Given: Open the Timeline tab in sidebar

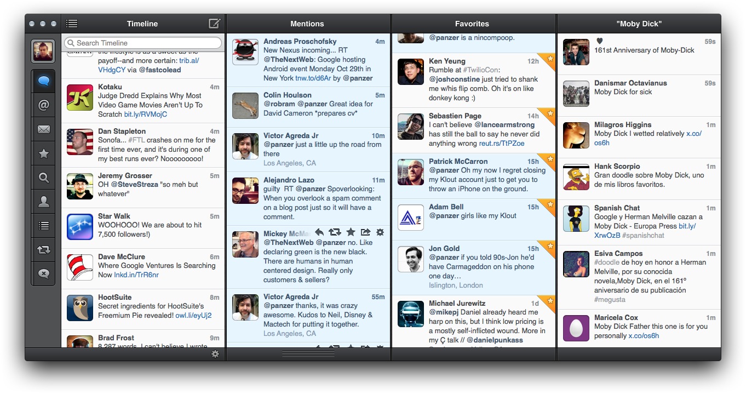Looking at the screenshot, I should pyautogui.click(x=44, y=81).
